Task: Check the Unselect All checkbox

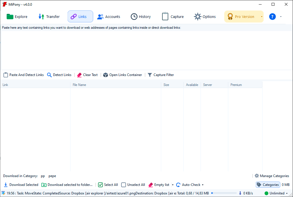Action: pyautogui.click(x=124, y=185)
